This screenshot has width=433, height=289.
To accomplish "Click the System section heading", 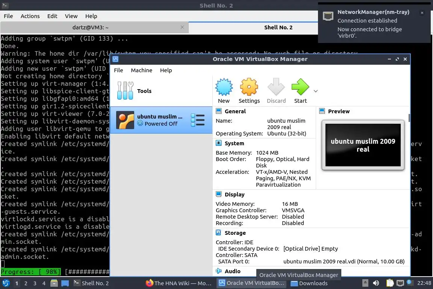I will point(234,143).
